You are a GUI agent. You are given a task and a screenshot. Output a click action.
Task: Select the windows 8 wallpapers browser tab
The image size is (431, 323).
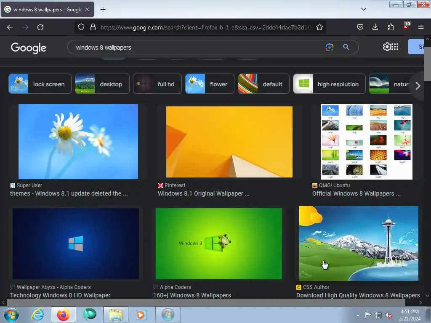pyautogui.click(x=47, y=9)
